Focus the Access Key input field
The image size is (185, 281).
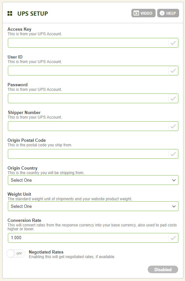pos(88,43)
